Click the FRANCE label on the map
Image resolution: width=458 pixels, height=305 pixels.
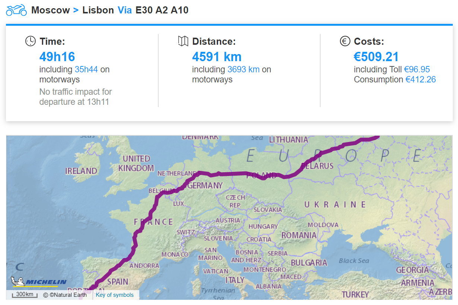(153, 222)
